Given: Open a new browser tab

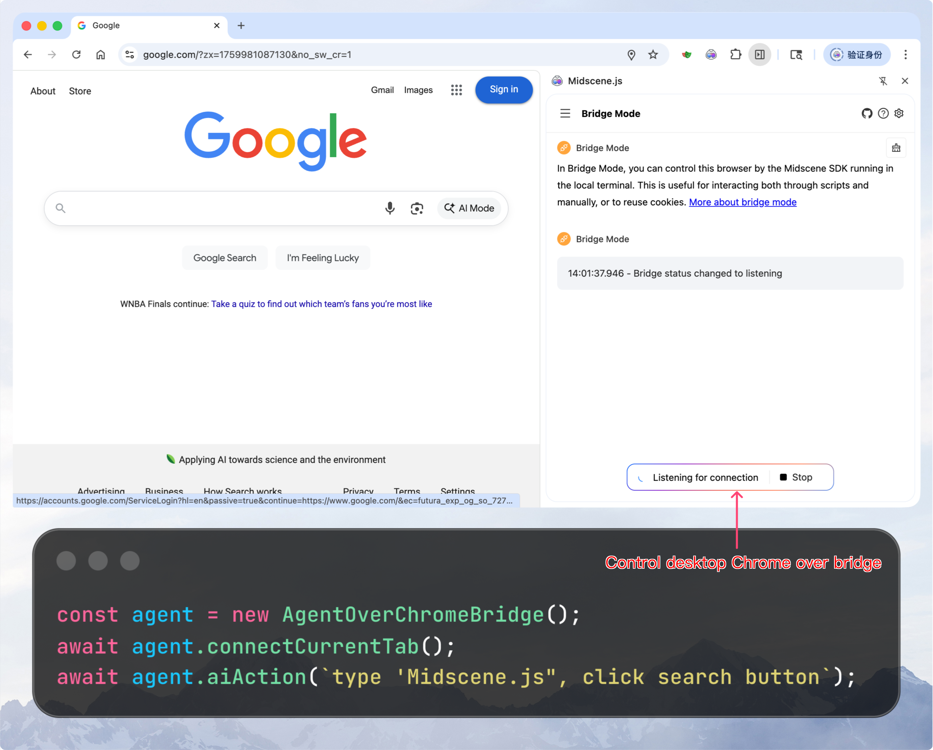Looking at the screenshot, I should point(241,26).
